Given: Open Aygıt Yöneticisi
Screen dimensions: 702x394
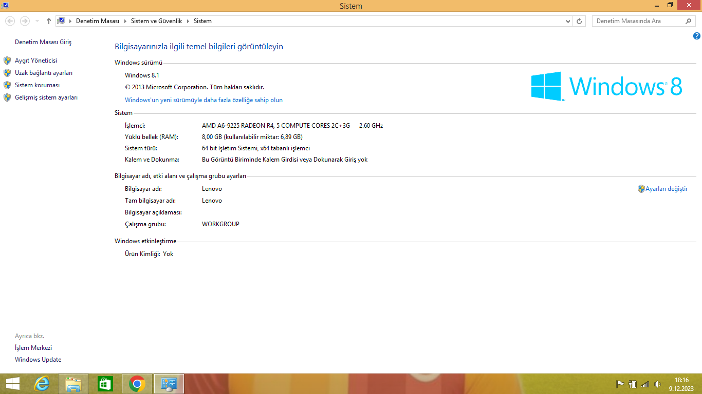Looking at the screenshot, I should coord(36,61).
